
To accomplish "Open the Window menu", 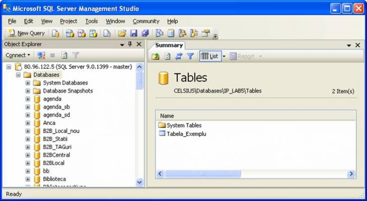I will click(115, 21).
